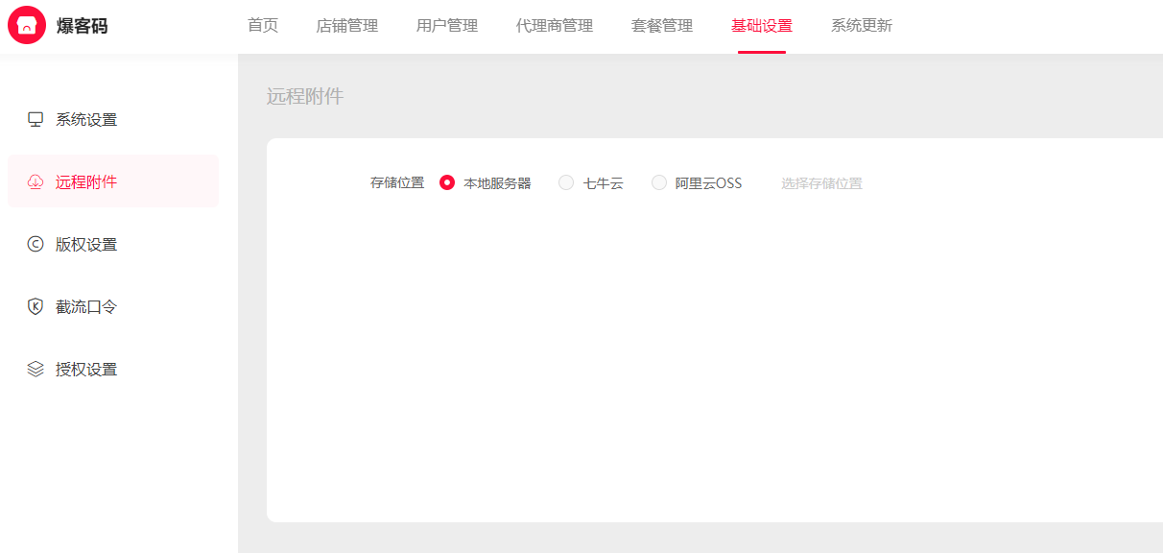Select the 基础设置 tab
Viewport: 1163px width, 553px height.
click(762, 26)
